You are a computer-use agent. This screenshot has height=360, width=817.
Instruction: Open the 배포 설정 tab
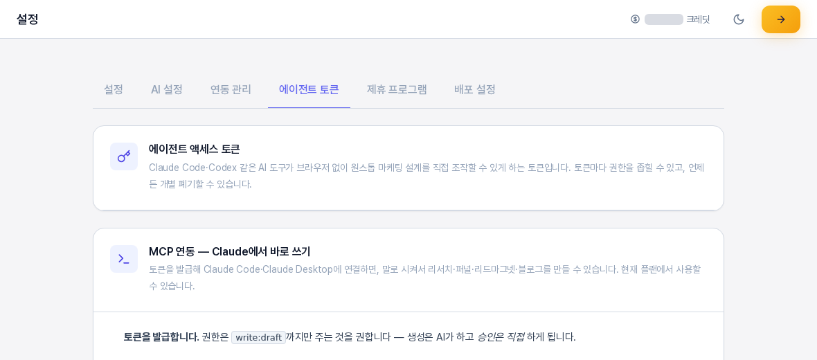(x=475, y=89)
